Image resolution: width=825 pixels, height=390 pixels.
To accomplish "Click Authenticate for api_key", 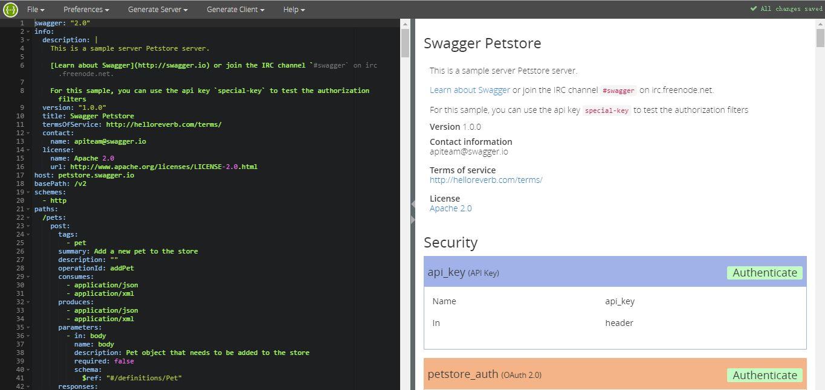I will click(x=765, y=273).
